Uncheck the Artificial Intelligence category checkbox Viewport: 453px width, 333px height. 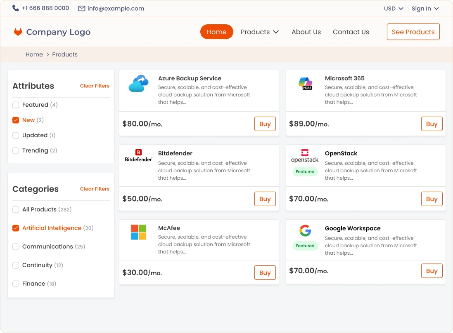(x=16, y=228)
